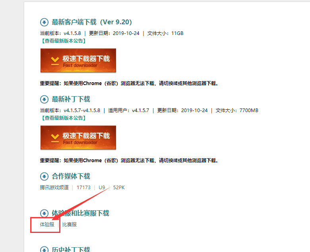The height and width of the screenshot is (252, 310).
Task: Open 查看最新版本公告 link under patch download
Action: pos(64,118)
